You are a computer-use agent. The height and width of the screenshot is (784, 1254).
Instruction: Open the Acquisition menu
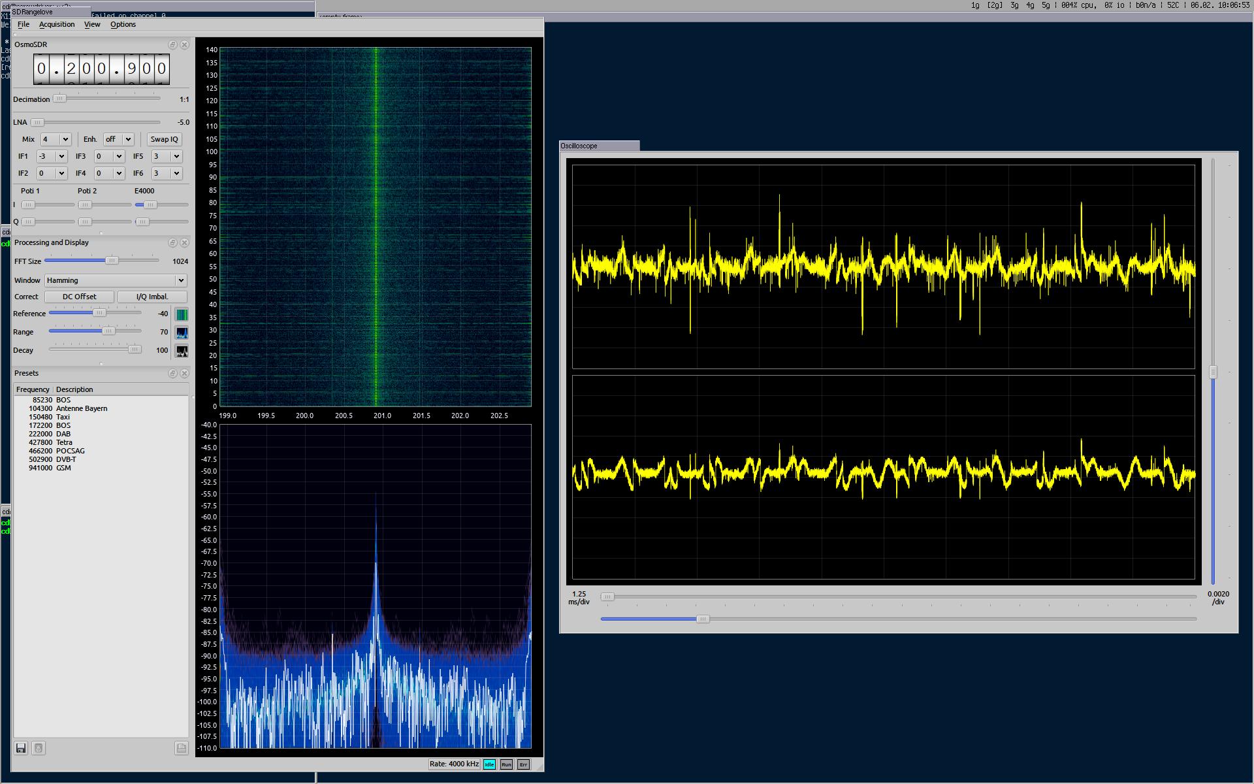click(x=57, y=24)
